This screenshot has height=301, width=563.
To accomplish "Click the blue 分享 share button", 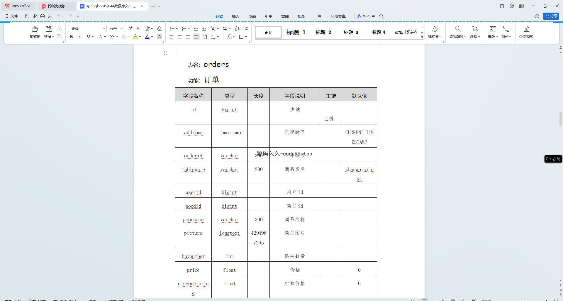I will point(551,16).
